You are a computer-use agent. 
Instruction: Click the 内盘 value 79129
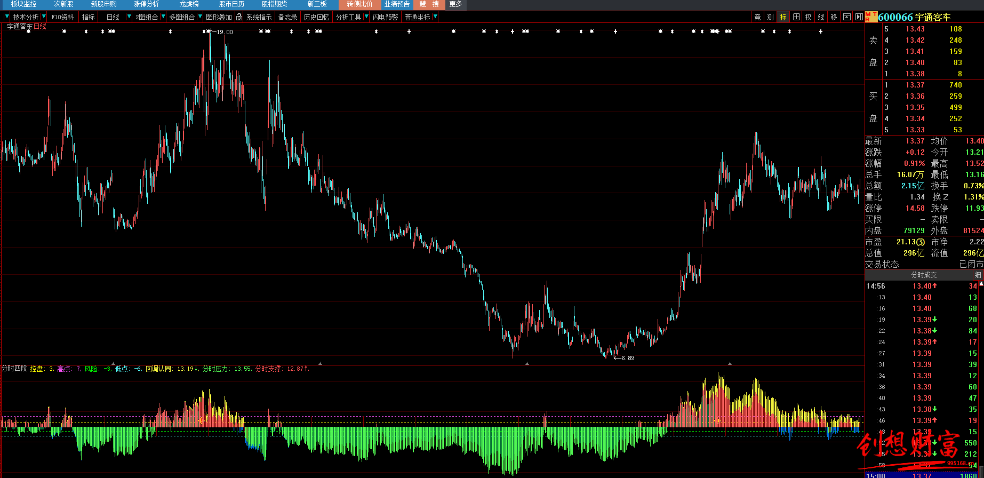[914, 230]
